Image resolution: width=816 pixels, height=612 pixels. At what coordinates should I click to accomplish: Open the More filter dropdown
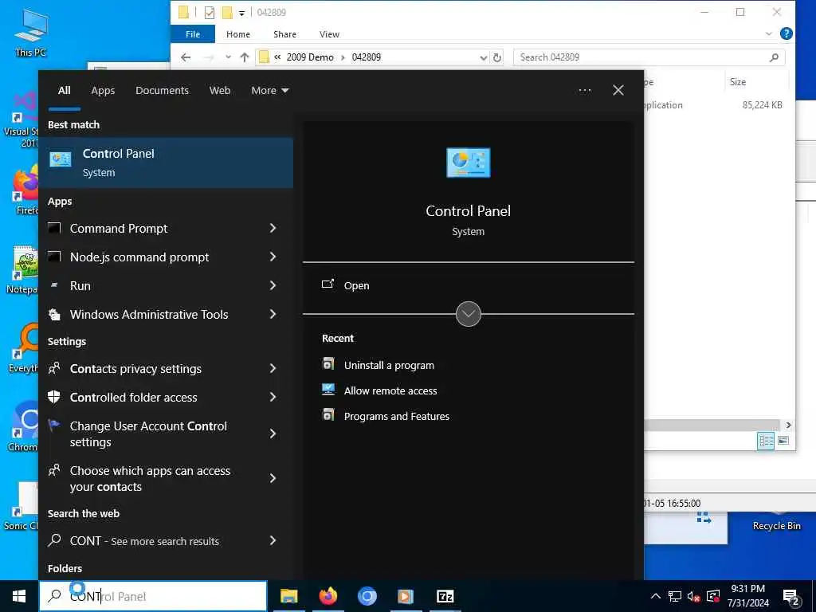[269, 91]
